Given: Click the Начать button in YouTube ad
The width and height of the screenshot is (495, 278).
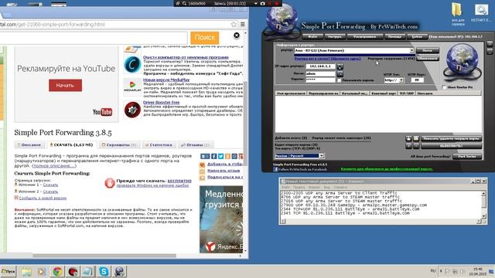Looking at the screenshot, I should [x=65, y=86].
